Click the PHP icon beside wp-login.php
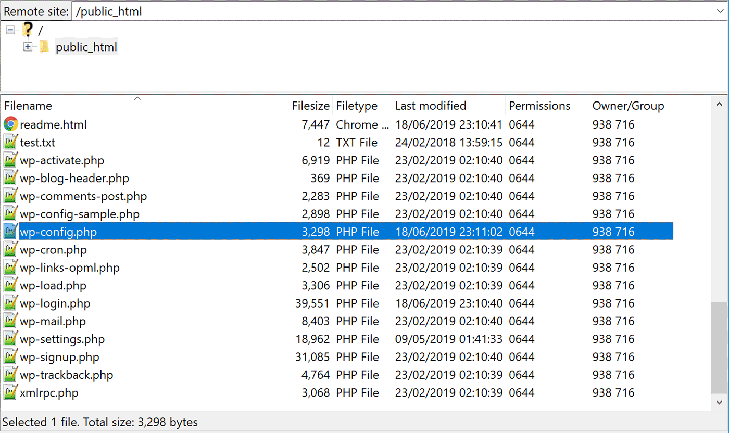Screen dimensions: 729x433 [11, 303]
